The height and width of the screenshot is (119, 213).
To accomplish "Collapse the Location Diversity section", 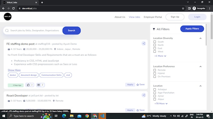I will click(x=200, y=38).
